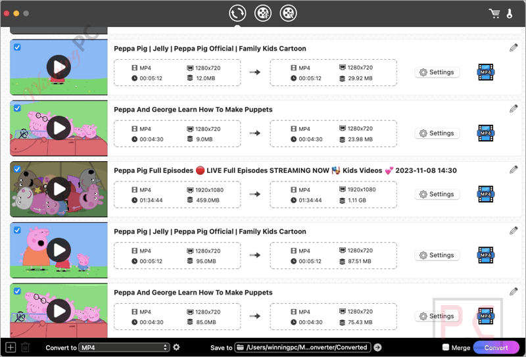Play the Full Episodes LIVE video preview
This screenshot has width=526, height=357.
[x=59, y=189]
